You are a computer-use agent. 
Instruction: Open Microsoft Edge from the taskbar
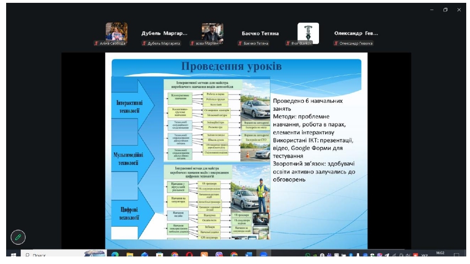click(x=115, y=255)
